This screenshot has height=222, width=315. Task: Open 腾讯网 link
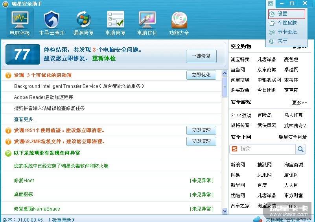coord(291,175)
